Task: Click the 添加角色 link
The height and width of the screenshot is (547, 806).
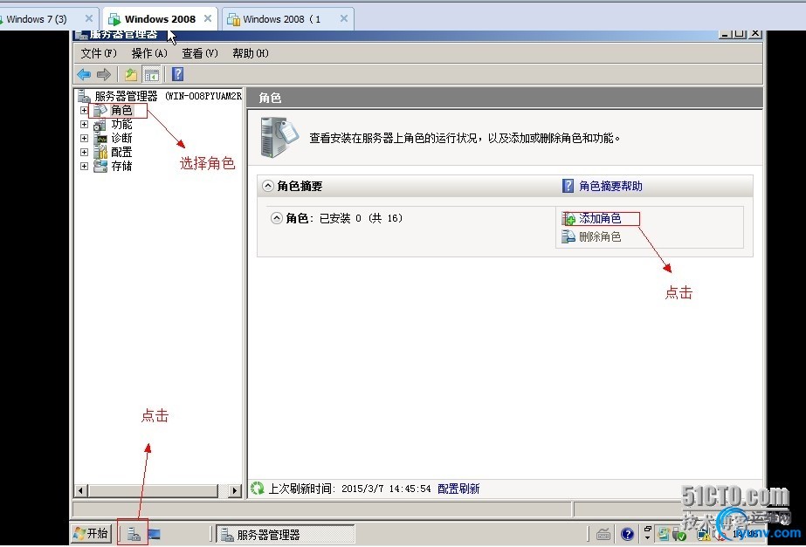Action: pos(600,219)
